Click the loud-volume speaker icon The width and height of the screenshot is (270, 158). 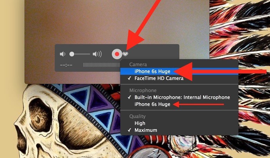(x=97, y=54)
